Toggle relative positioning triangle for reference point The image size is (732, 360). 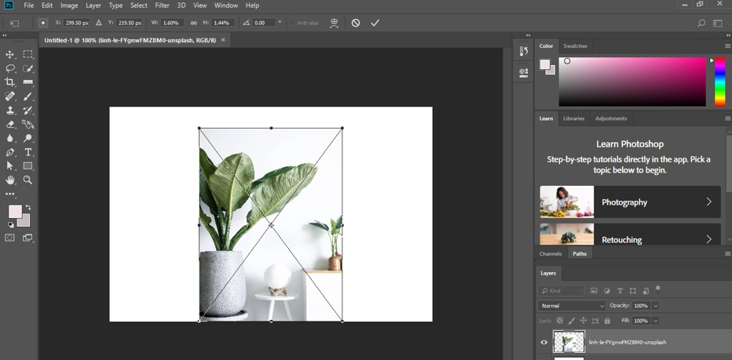tap(98, 23)
